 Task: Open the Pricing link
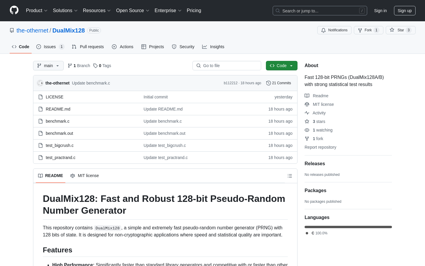pyautogui.click(x=194, y=11)
